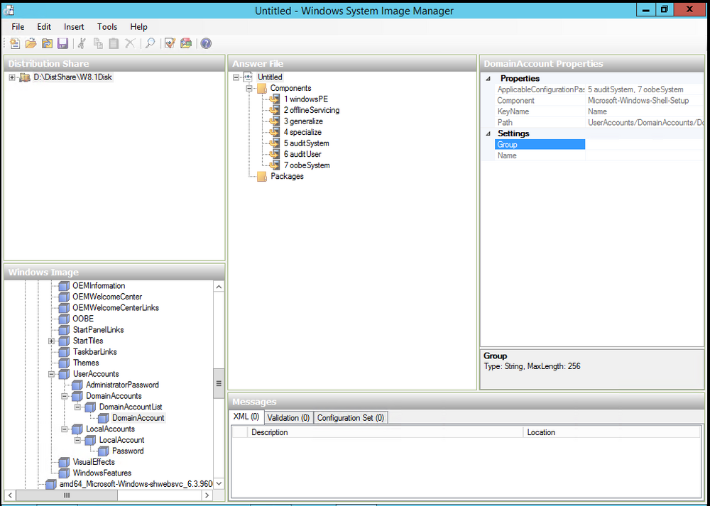Expand the StartTiles node
The image size is (710, 506).
point(52,341)
